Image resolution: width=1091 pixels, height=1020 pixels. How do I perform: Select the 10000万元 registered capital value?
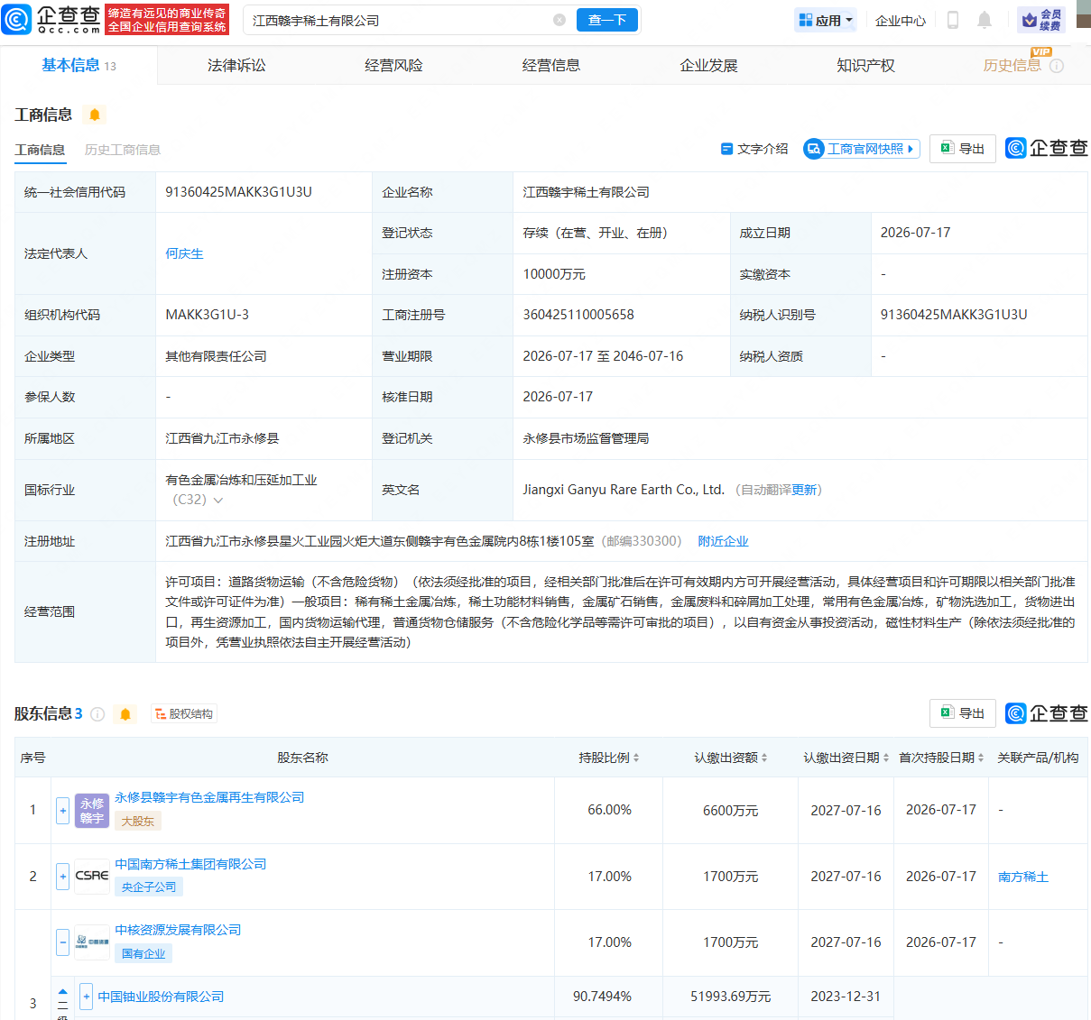(554, 274)
